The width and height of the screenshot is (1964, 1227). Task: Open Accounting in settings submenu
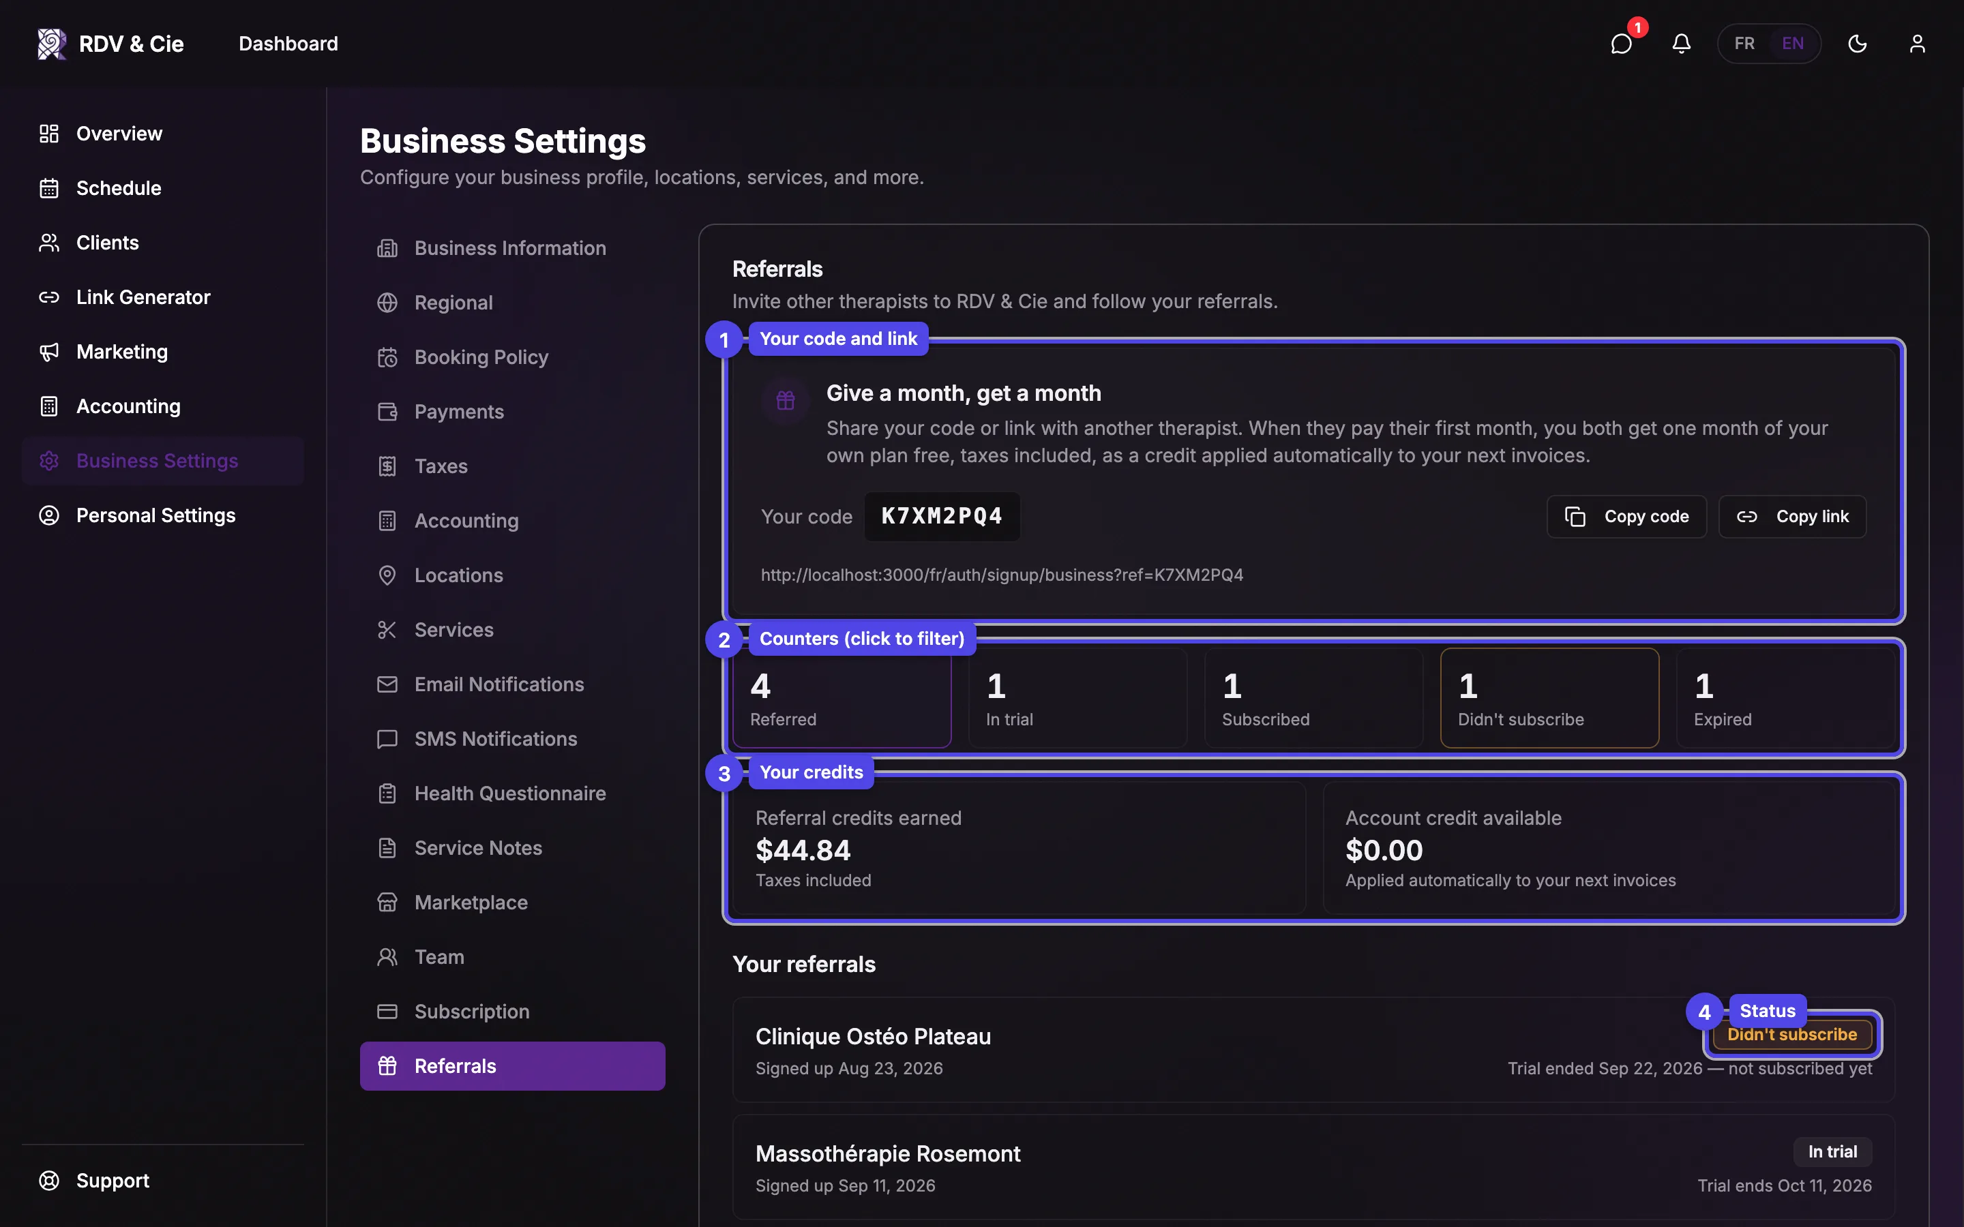pos(512,520)
